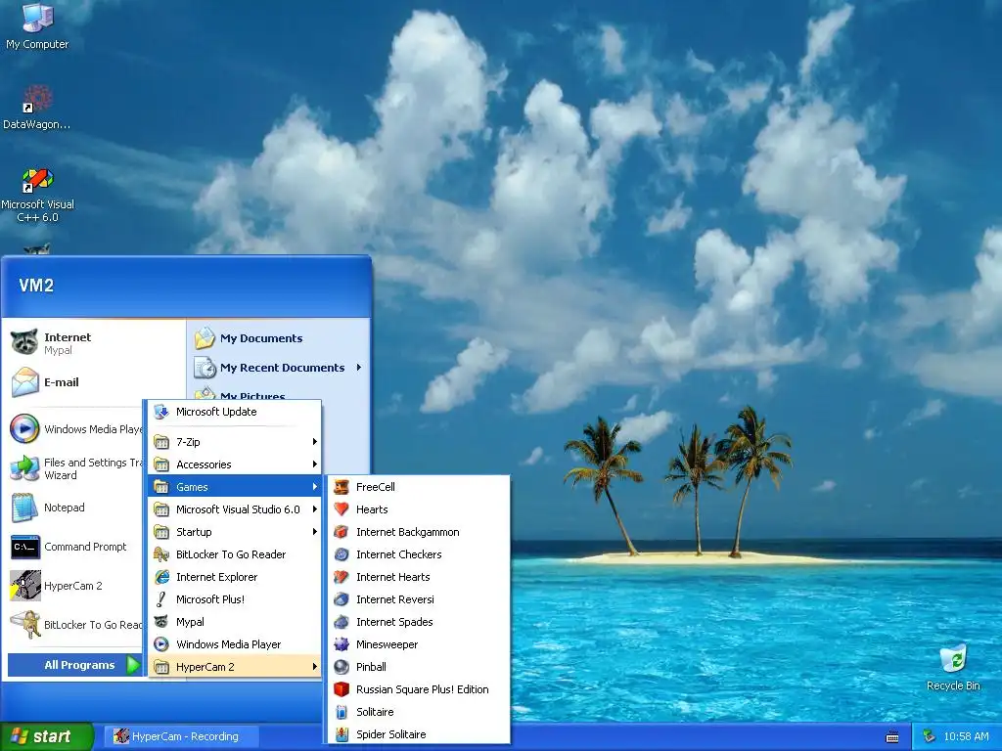Click the Solitaire menu label
Viewport: 1002px width, 751px height.
(x=375, y=712)
